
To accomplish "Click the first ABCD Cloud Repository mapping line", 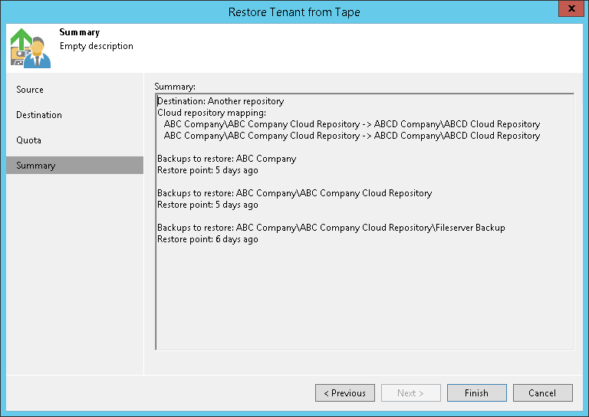I will 352,124.
